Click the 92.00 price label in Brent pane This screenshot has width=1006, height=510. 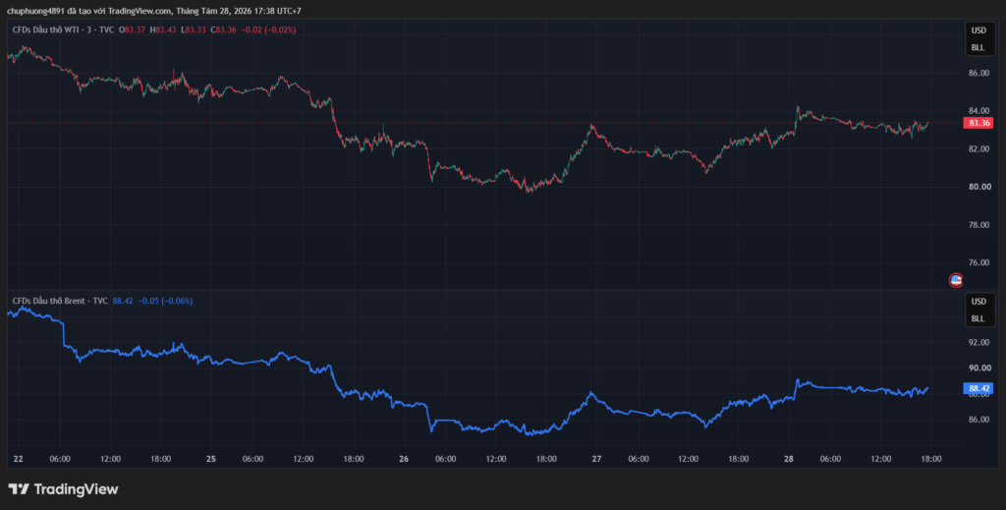[x=978, y=343]
